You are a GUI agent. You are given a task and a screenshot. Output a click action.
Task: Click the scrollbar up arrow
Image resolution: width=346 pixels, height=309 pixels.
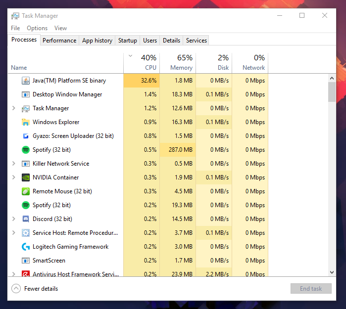coord(332,78)
